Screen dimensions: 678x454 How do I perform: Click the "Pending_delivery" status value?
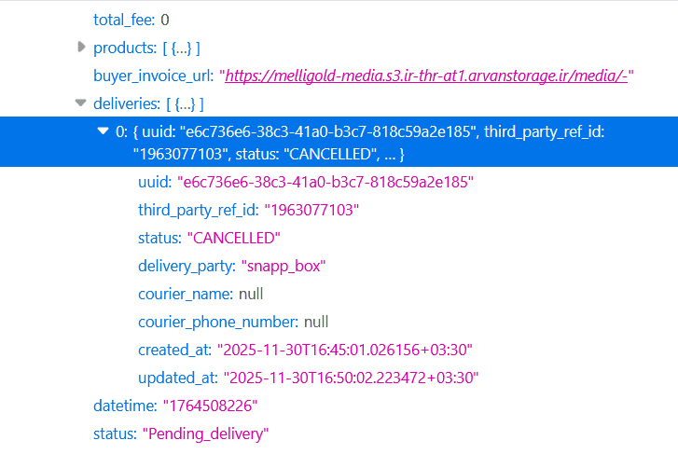[x=205, y=433]
